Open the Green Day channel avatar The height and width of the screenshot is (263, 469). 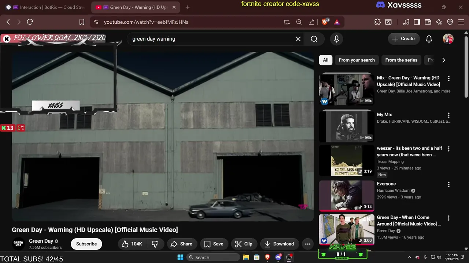[19, 244]
